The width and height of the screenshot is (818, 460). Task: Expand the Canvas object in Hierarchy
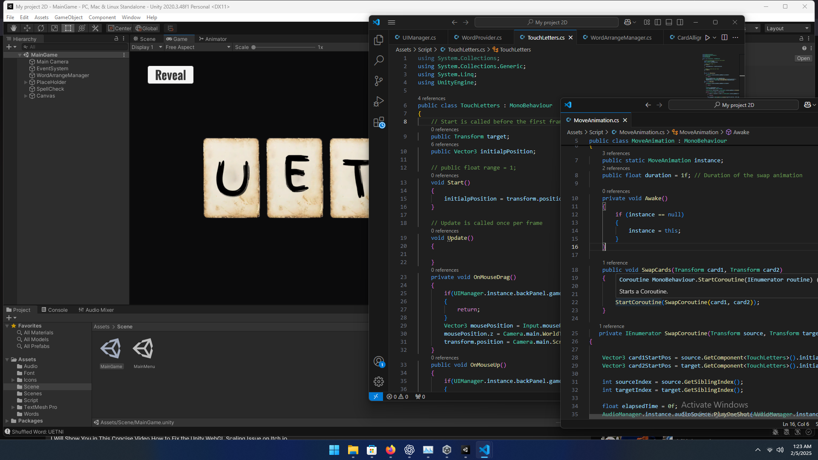click(x=26, y=96)
